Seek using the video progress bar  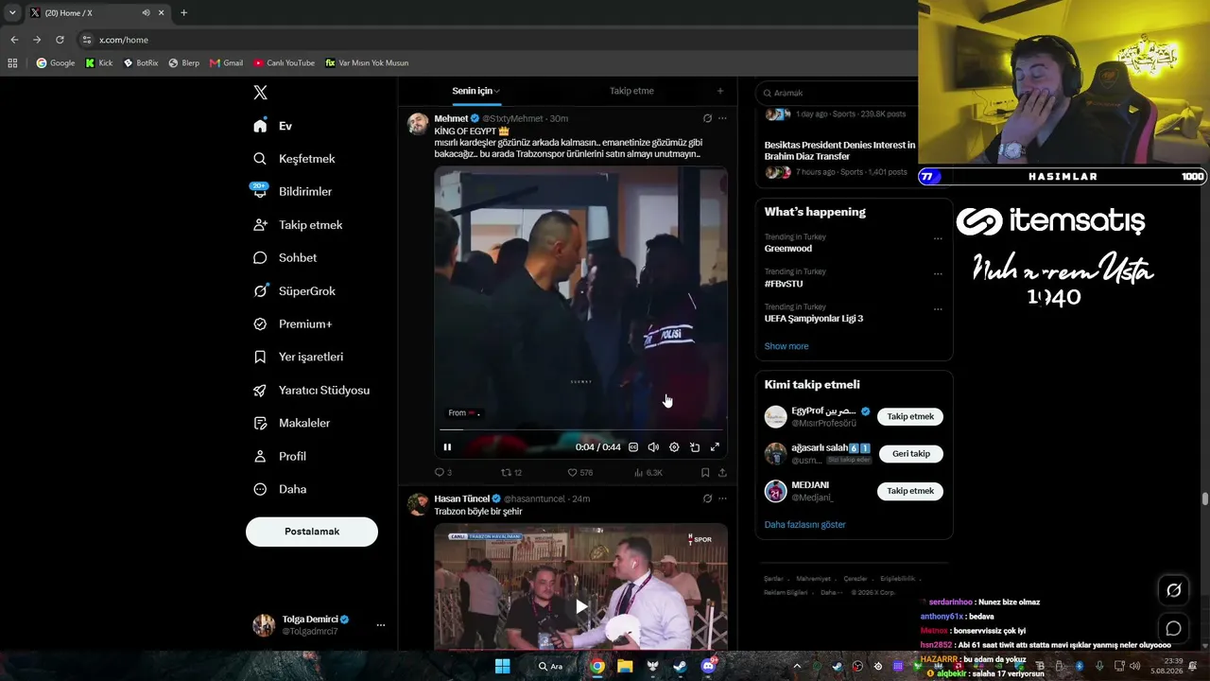pyautogui.click(x=580, y=430)
